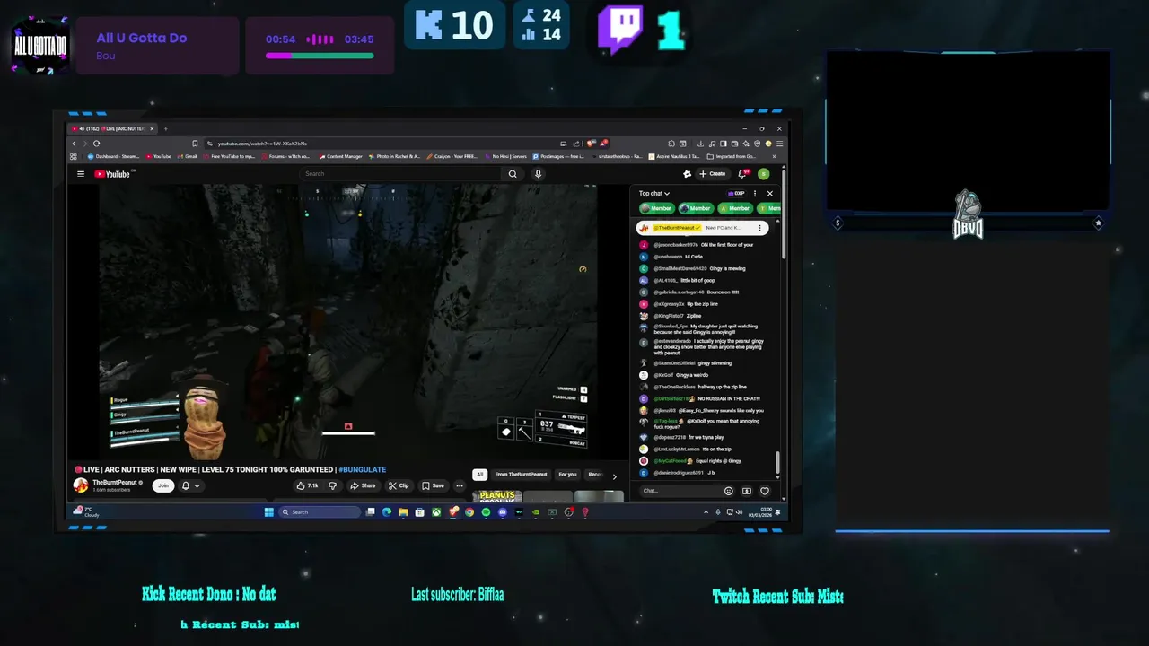Click the Save button
This screenshot has width=1149, height=646.
pyautogui.click(x=433, y=485)
